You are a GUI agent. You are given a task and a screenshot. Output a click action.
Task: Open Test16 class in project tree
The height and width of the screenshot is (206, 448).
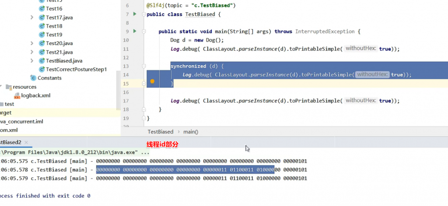(x=54, y=9)
